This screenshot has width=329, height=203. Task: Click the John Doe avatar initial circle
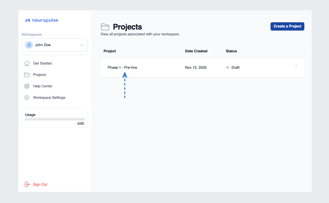[x=29, y=45]
